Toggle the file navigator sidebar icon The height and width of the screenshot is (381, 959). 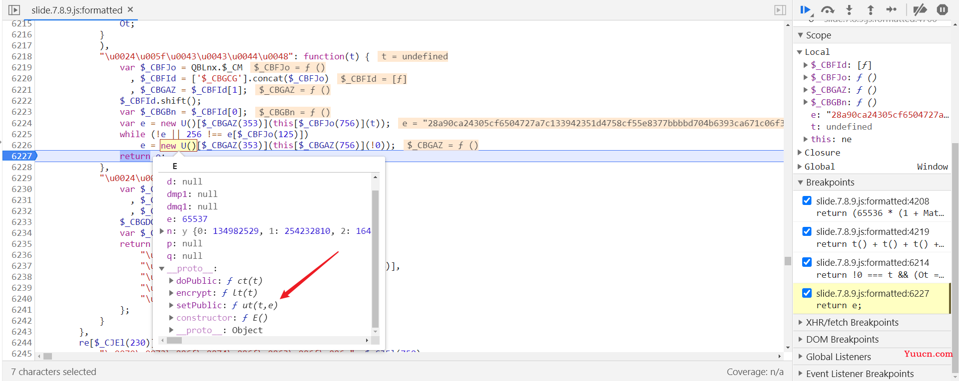pos(14,10)
